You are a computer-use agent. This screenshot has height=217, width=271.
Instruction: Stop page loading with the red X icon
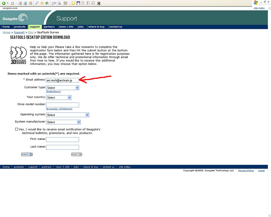pos(20,3)
